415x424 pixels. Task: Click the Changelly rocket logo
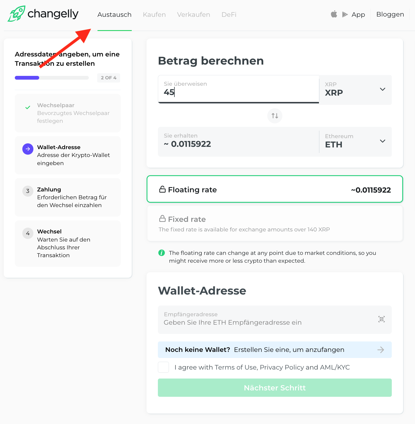[17, 14]
